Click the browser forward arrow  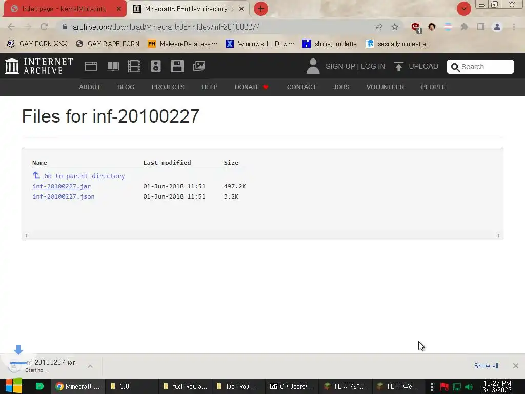click(x=28, y=27)
